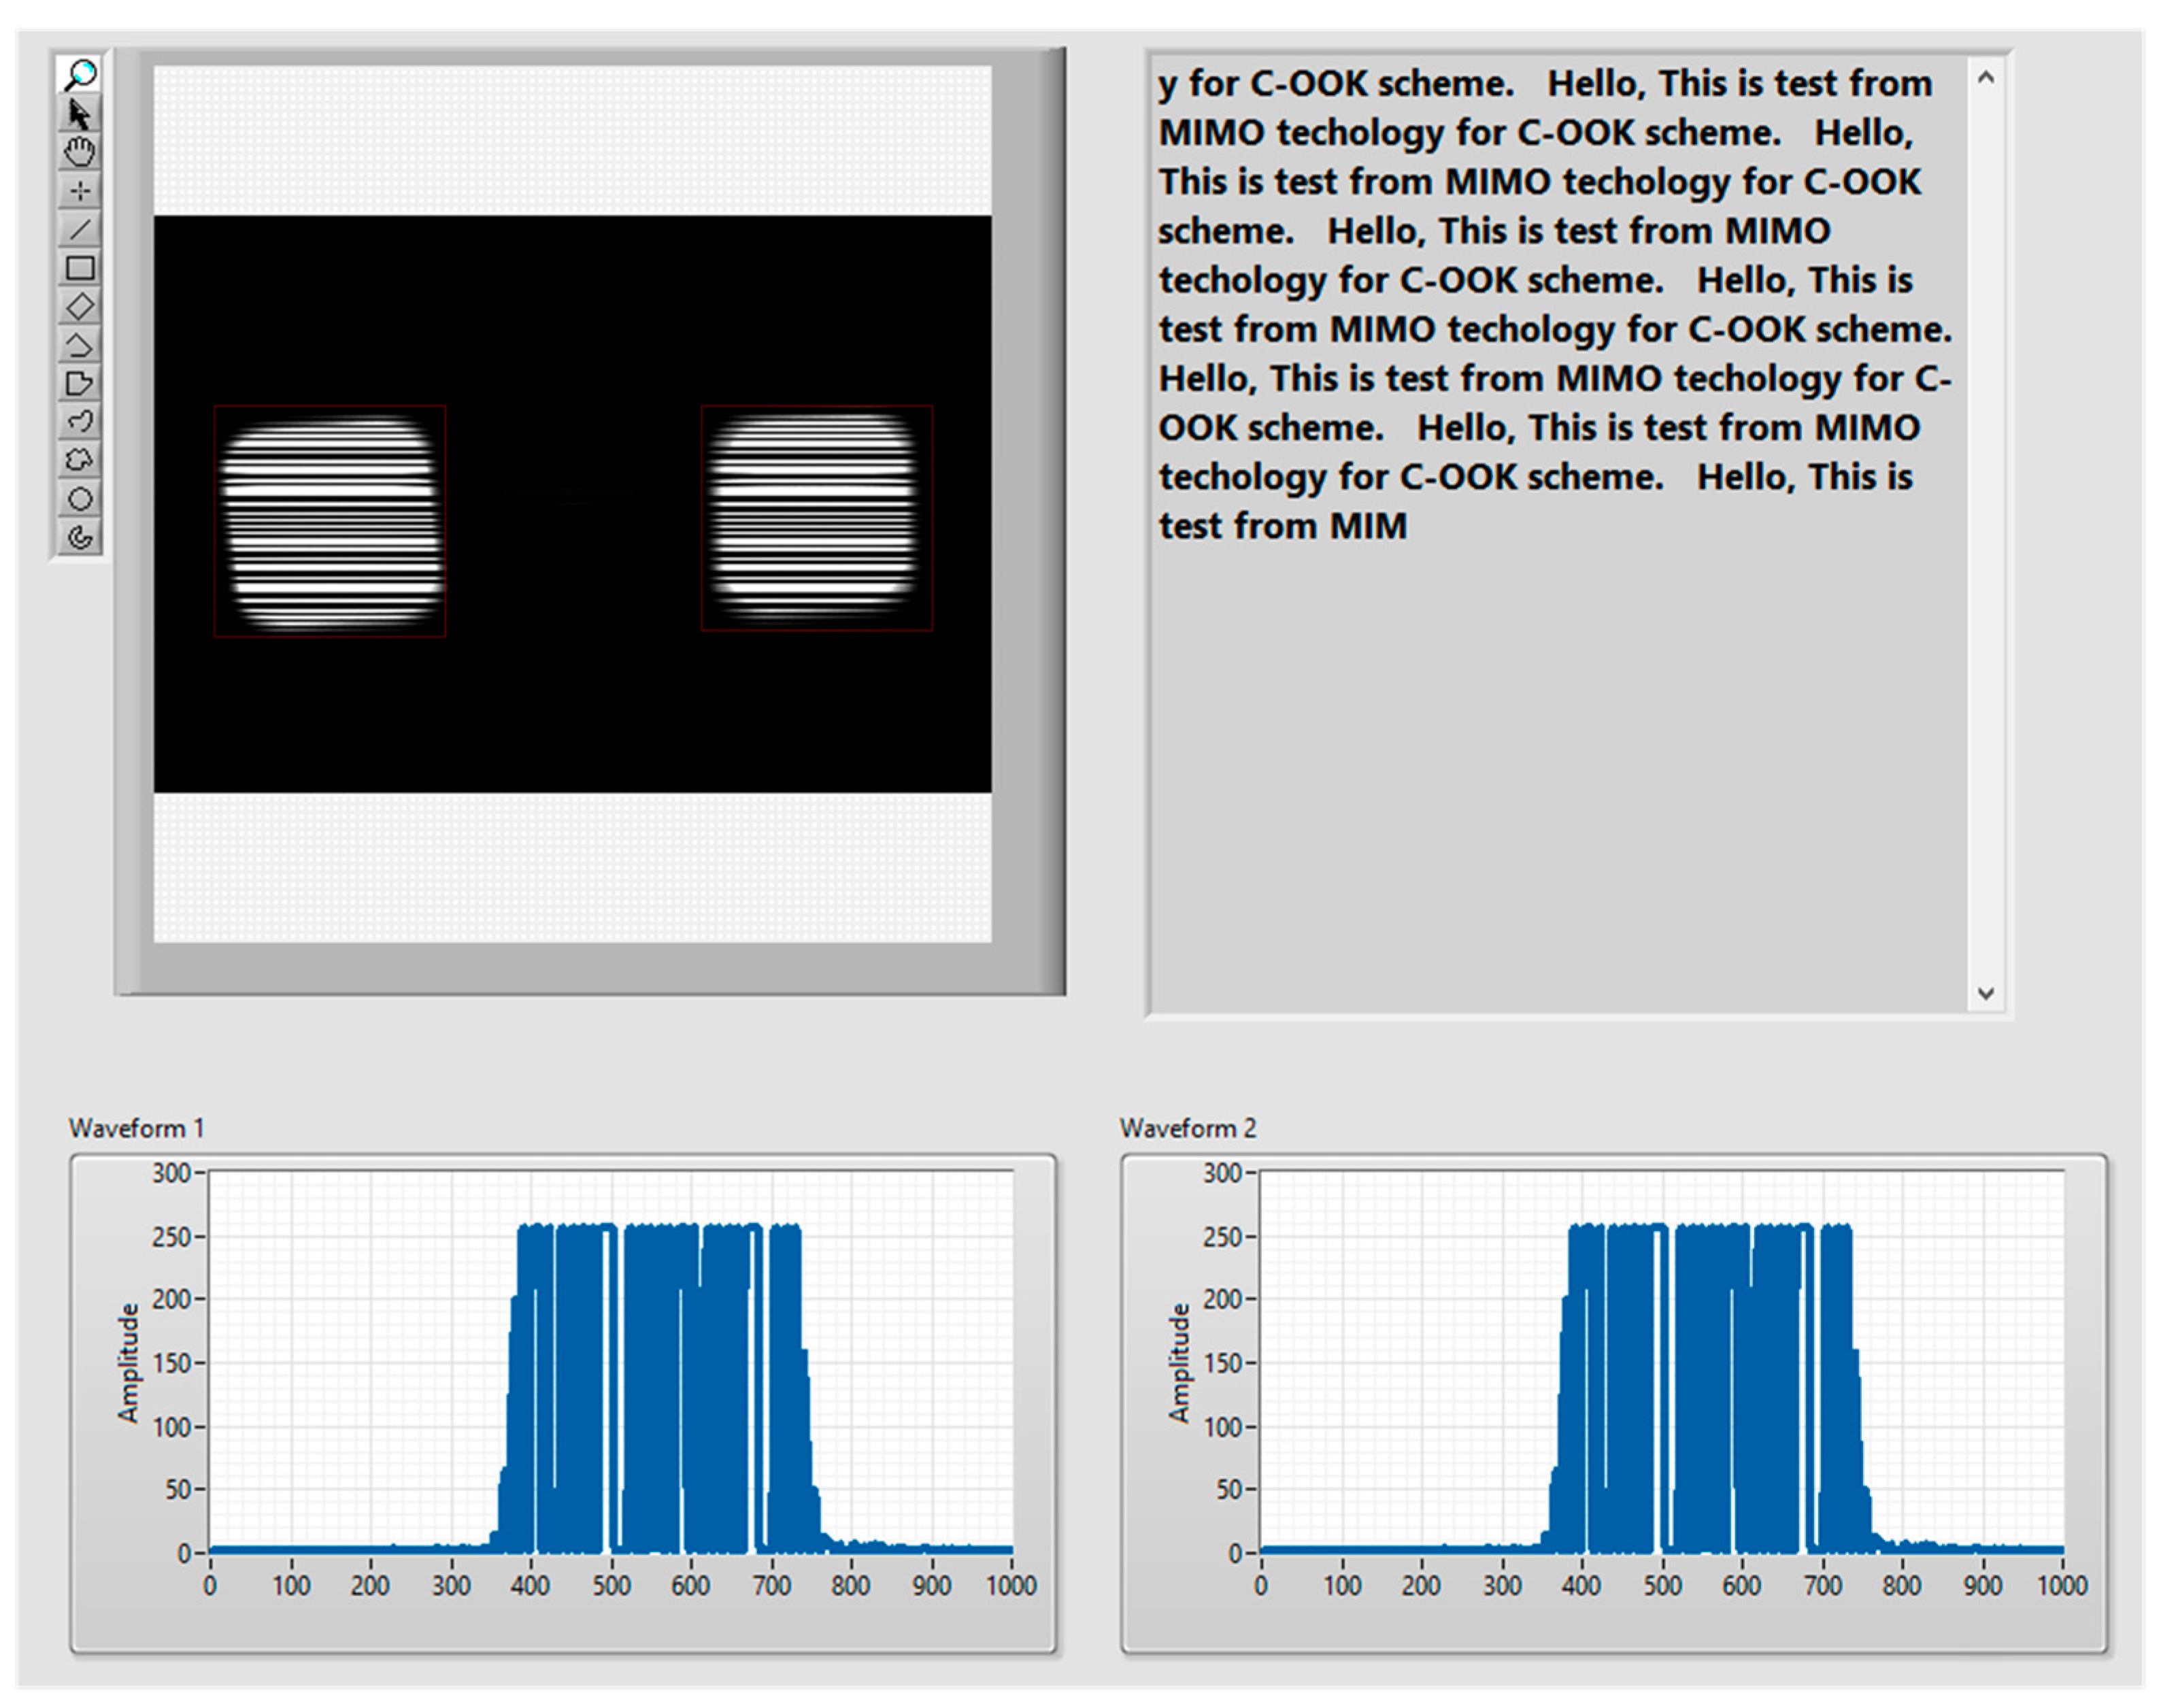The width and height of the screenshot is (2161, 1708).
Task: Select the Freehand Region tool
Action: click(x=80, y=460)
